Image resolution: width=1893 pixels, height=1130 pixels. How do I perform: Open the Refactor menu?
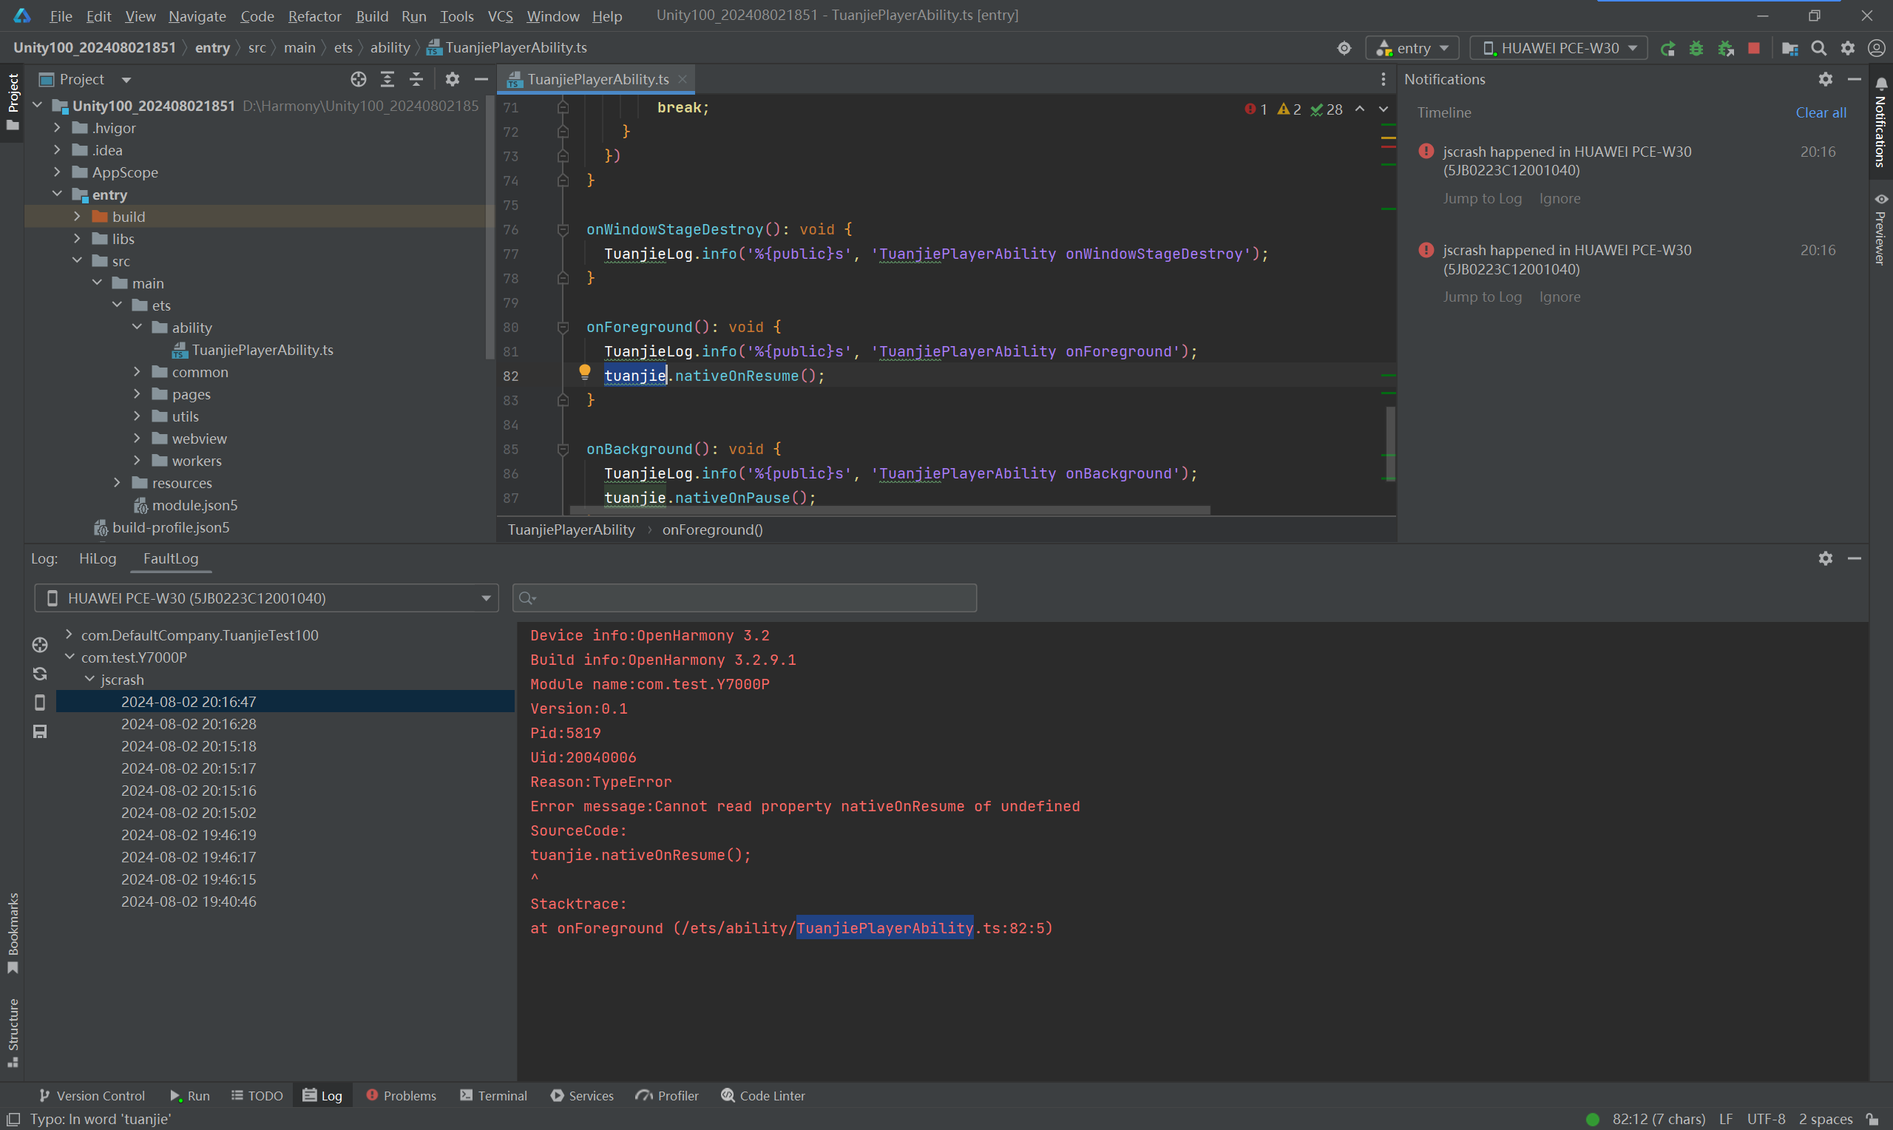[x=314, y=16]
